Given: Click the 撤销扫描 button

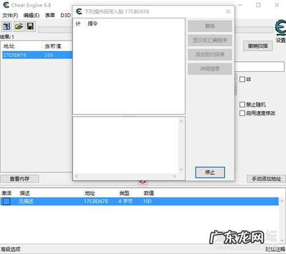Looking at the screenshot, I should [x=258, y=46].
